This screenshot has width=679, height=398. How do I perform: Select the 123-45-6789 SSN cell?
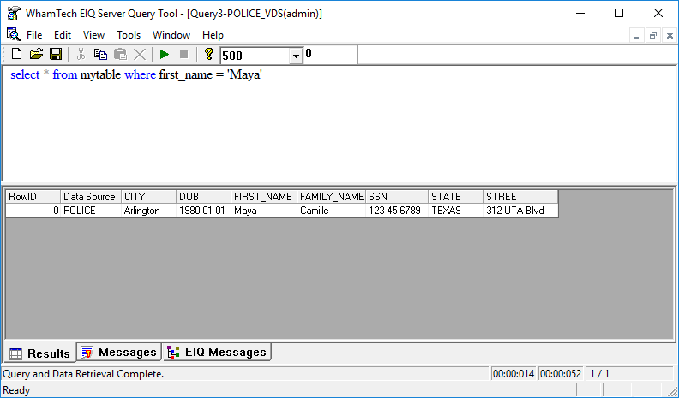click(397, 211)
